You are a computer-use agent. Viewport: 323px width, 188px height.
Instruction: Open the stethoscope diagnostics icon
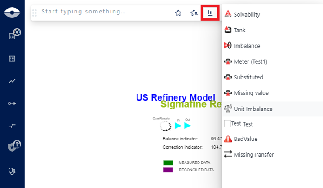point(12,171)
